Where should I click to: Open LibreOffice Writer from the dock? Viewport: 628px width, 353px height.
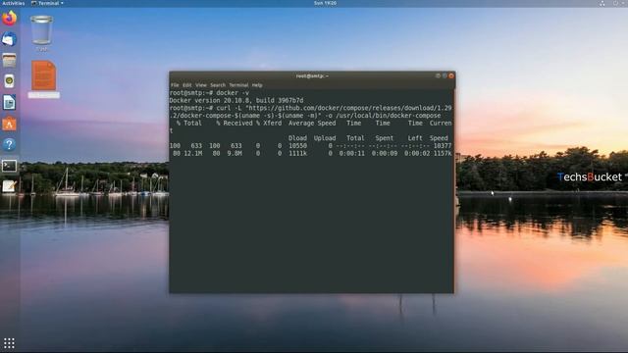coord(9,102)
